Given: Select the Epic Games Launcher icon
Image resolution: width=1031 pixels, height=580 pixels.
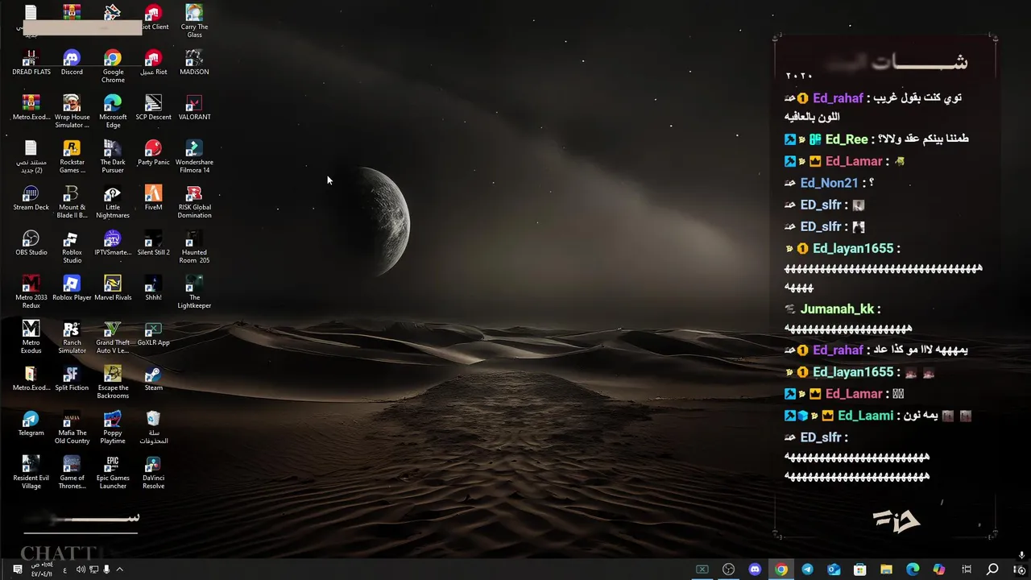Looking at the screenshot, I should click(113, 472).
